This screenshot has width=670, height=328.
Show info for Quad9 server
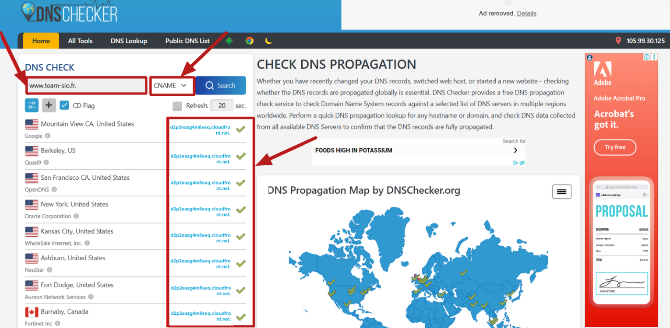click(x=46, y=163)
